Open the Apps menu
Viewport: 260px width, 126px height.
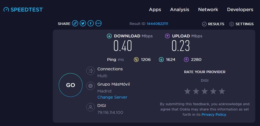pyautogui.click(x=155, y=10)
